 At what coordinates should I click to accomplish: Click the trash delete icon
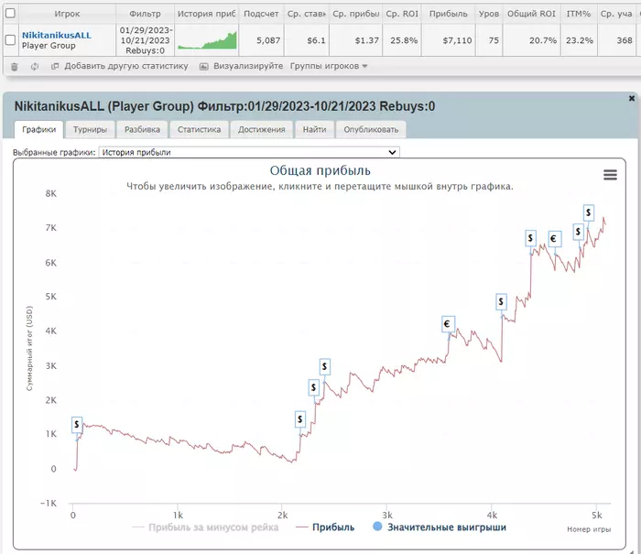click(15, 66)
